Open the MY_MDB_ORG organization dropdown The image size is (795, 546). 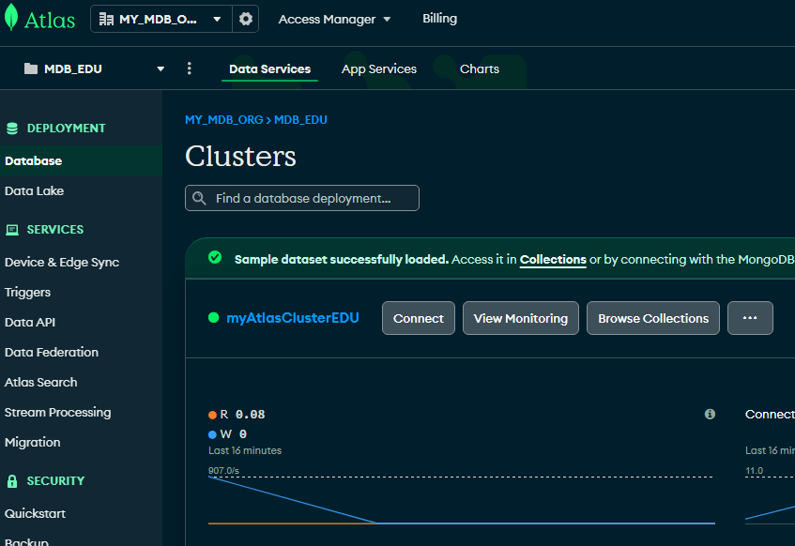point(163,19)
